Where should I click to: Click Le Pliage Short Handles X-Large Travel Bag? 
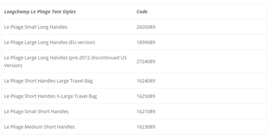tap(50, 96)
